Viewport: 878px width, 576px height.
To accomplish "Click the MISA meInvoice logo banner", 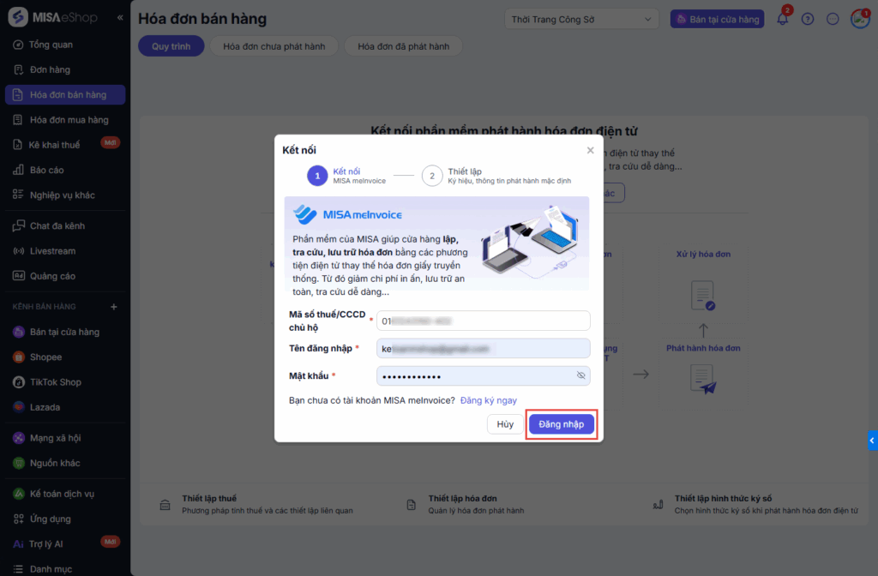I will pos(348,214).
